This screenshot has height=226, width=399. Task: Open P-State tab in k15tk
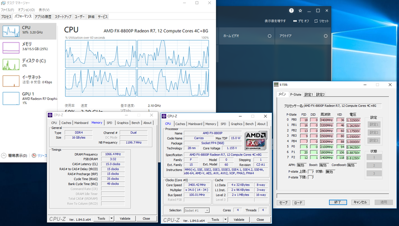click(x=295, y=94)
